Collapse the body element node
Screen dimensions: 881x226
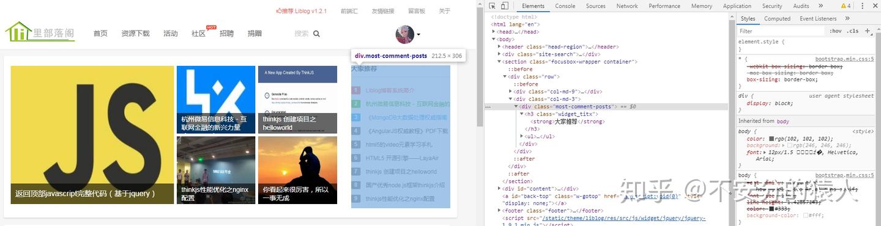[494, 39]
